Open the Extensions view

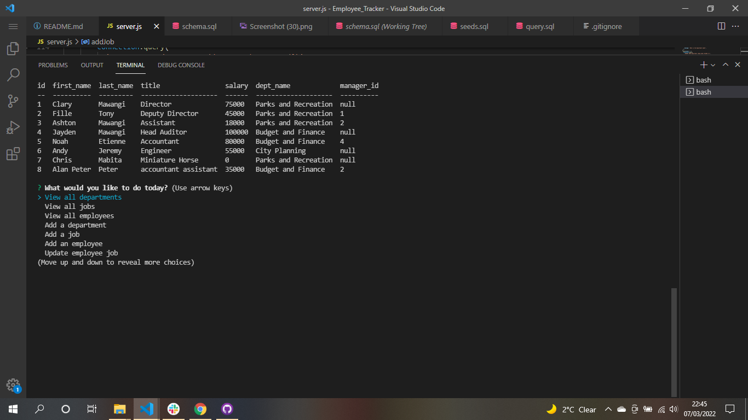(x=13, y=154)
